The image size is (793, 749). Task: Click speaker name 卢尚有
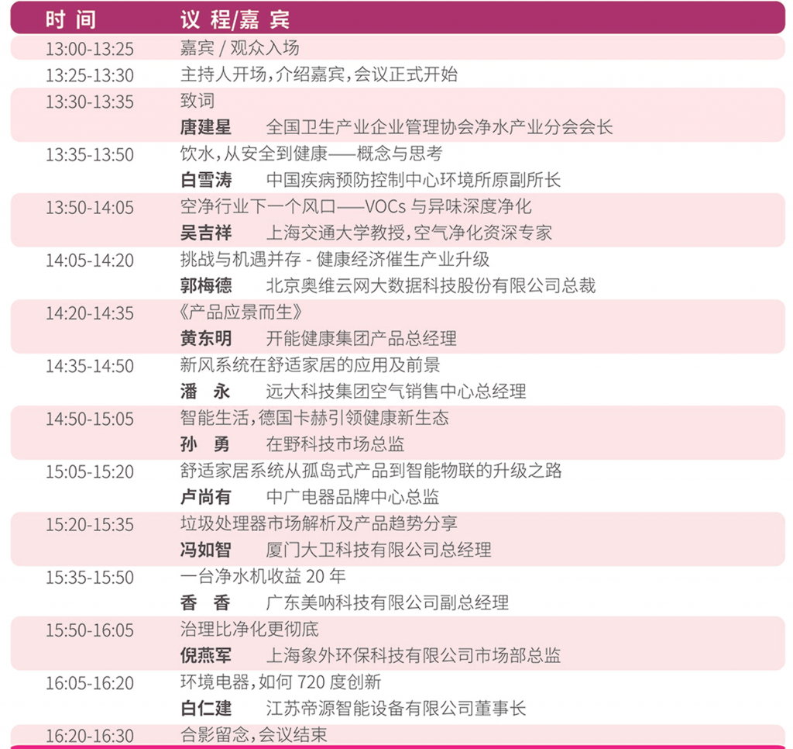(206, 497)
